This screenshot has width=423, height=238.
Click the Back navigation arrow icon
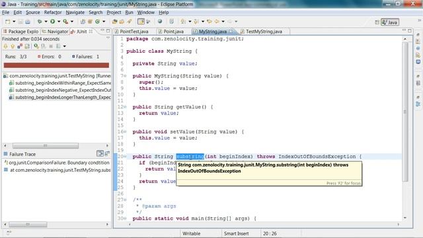(x=217, y=22)
